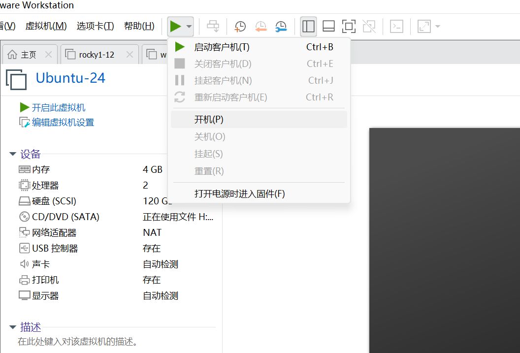Screen dimensions: 520x353
Task: Click the 正在使用文件 H:... value
Action: tap(178, 217)
